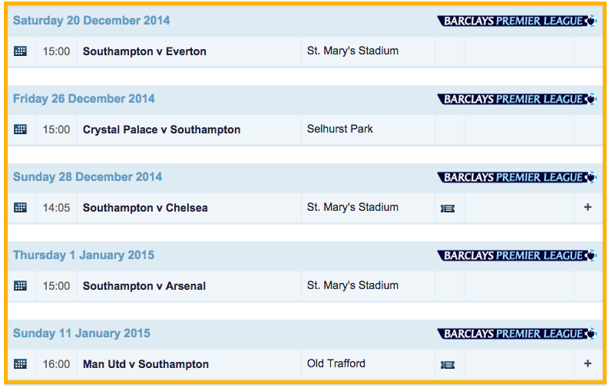
Task: Click ticket icon for Southampton v Chelsea
Action: 448,208
